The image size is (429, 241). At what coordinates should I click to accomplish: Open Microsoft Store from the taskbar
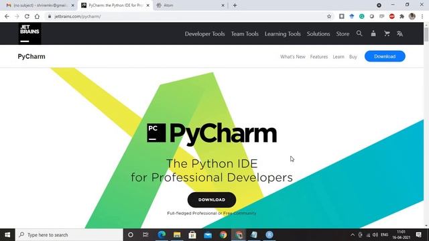click(x=192, y=235)
